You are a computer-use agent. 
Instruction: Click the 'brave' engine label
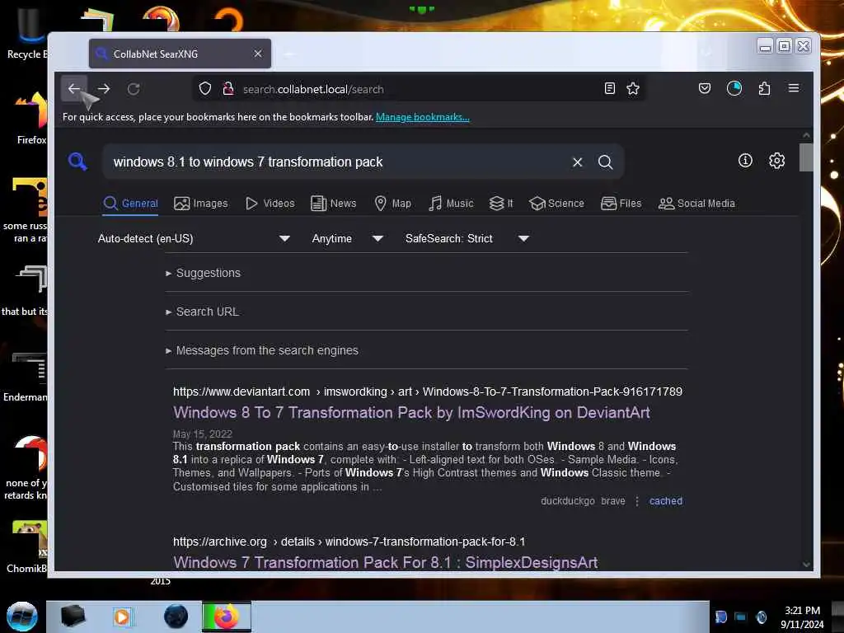point(613,501)
